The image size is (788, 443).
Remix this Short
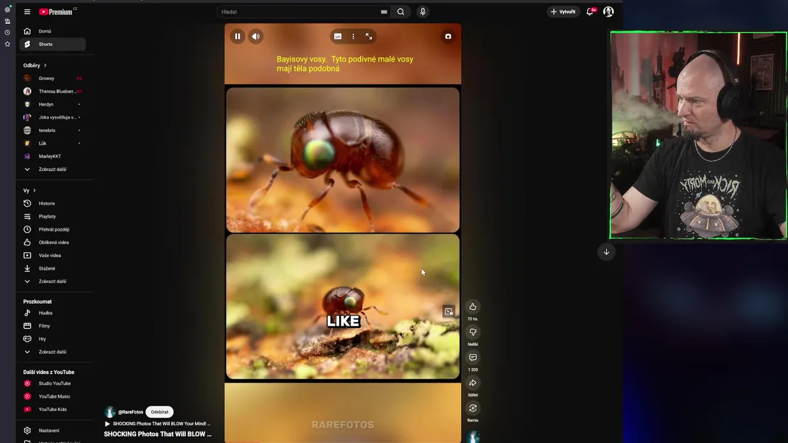(x=473, y=408)
